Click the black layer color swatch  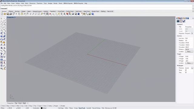coord(42,108)
